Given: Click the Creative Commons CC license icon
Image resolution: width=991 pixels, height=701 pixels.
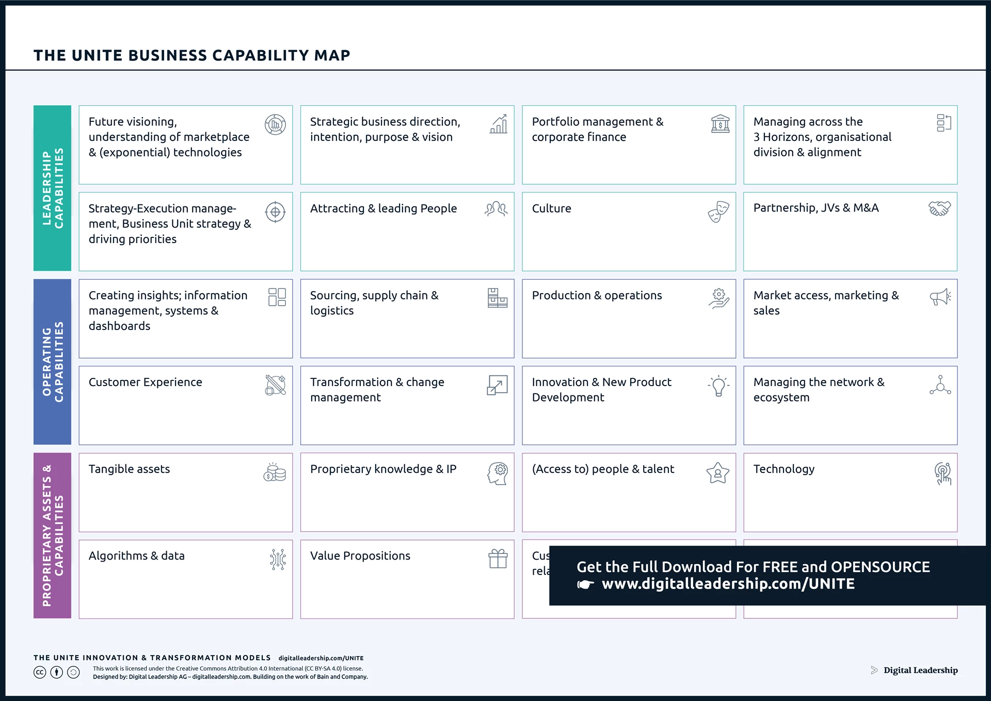Looking at the screenshot, I should (x=40, y=672).
